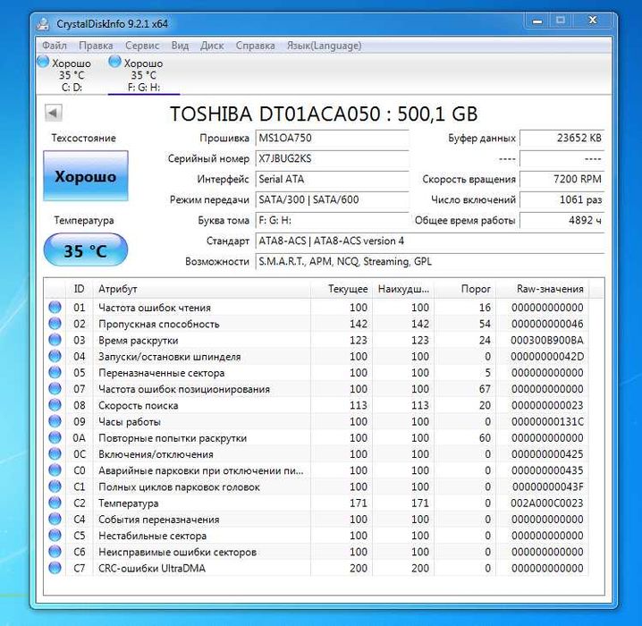The height and width of the screenshot is (626, 642).
Task: Click the transfer mode field SATA/300 | SATA/600
Action: tap(332, 199)
